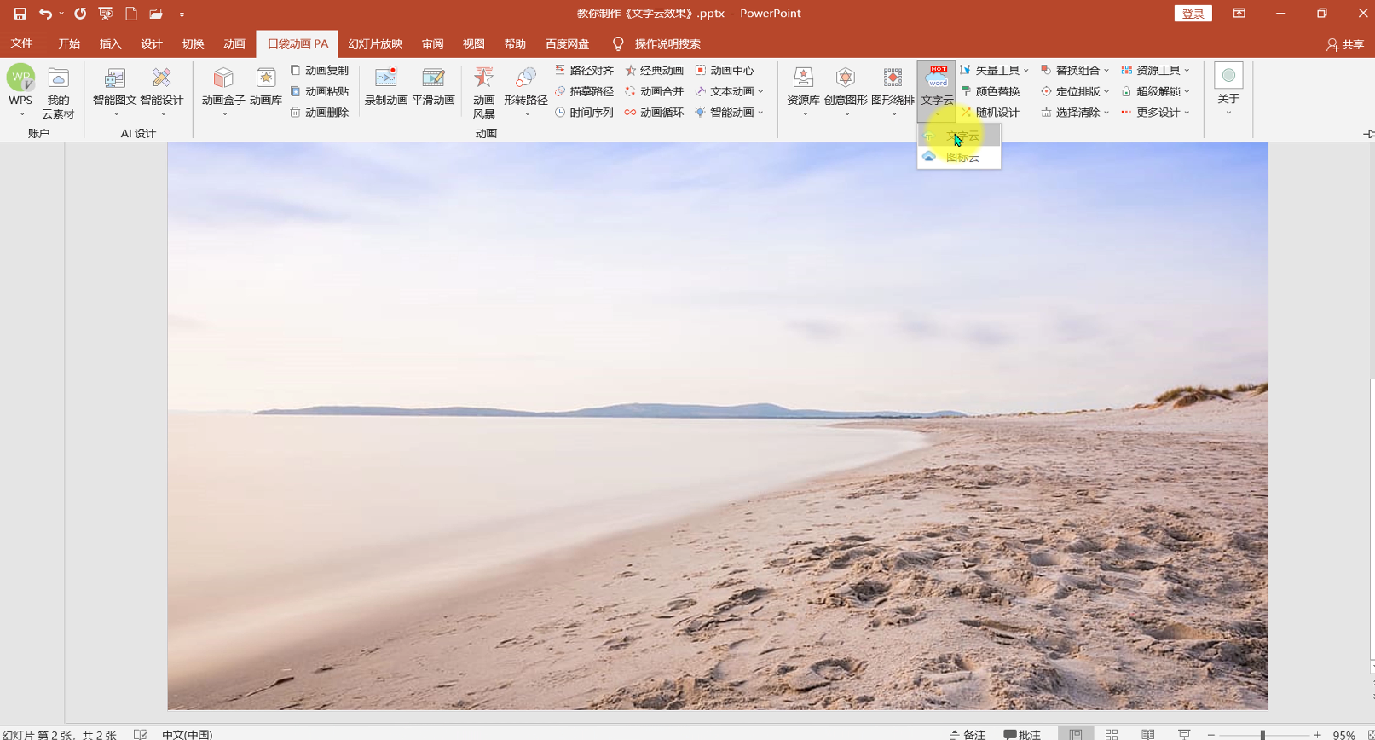
Task: Click the zoom slider handle
Action: (1262, 735)
